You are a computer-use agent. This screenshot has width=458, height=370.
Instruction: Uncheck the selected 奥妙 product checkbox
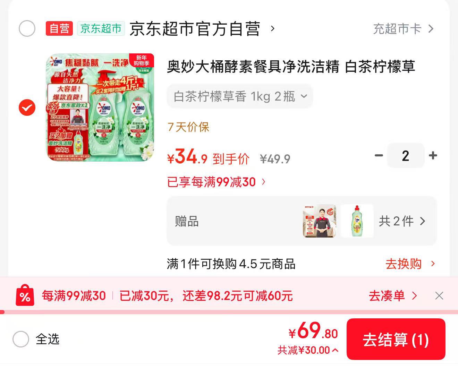click(27, 107)
